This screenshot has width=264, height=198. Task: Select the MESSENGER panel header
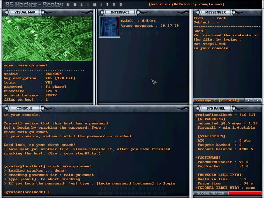point(215,12)
